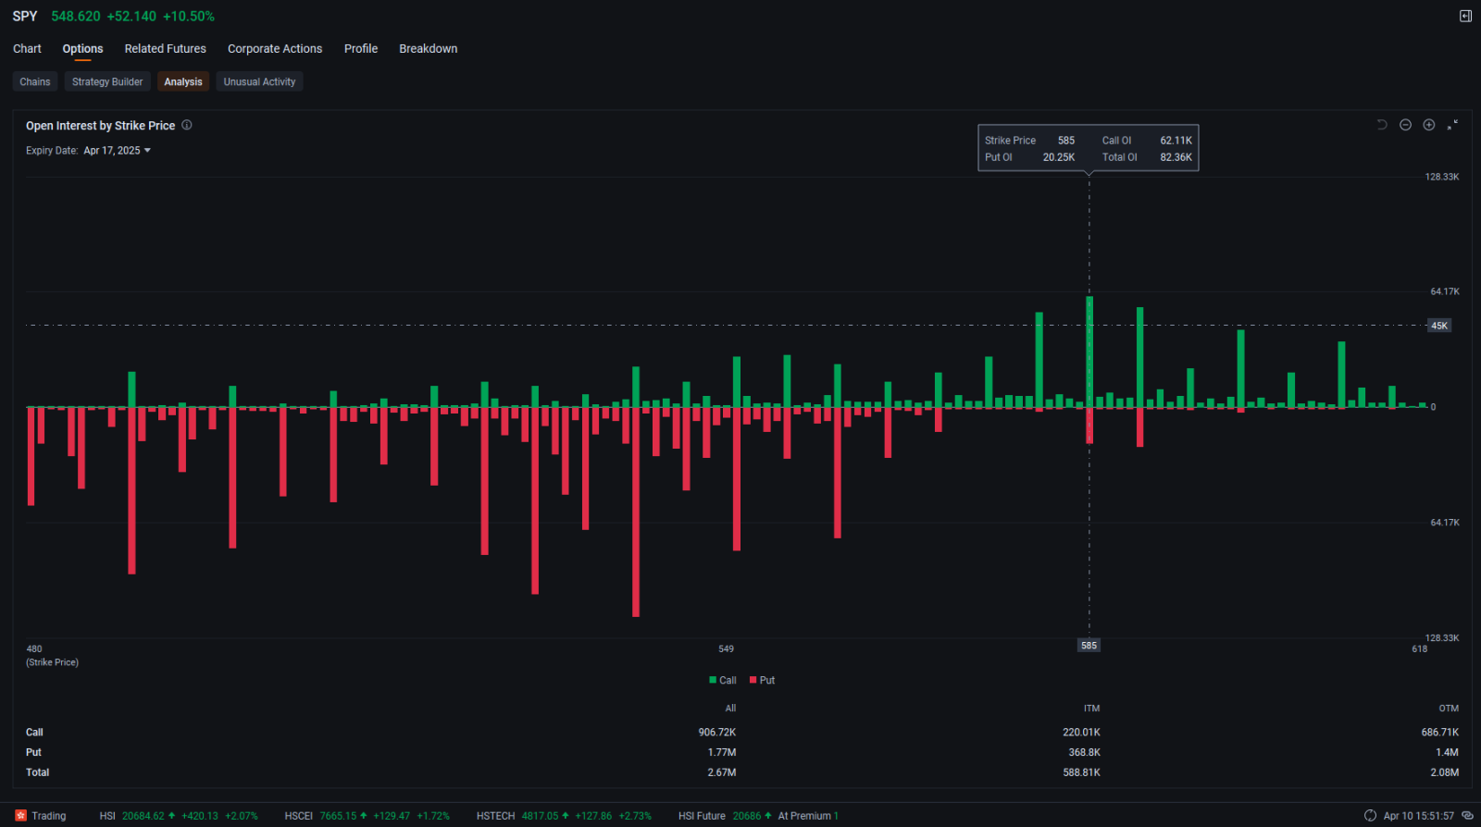Click the Apr 10 15:51:57 timestamp
This screenshot has width=1481, height=827.
coord(1419,816)
